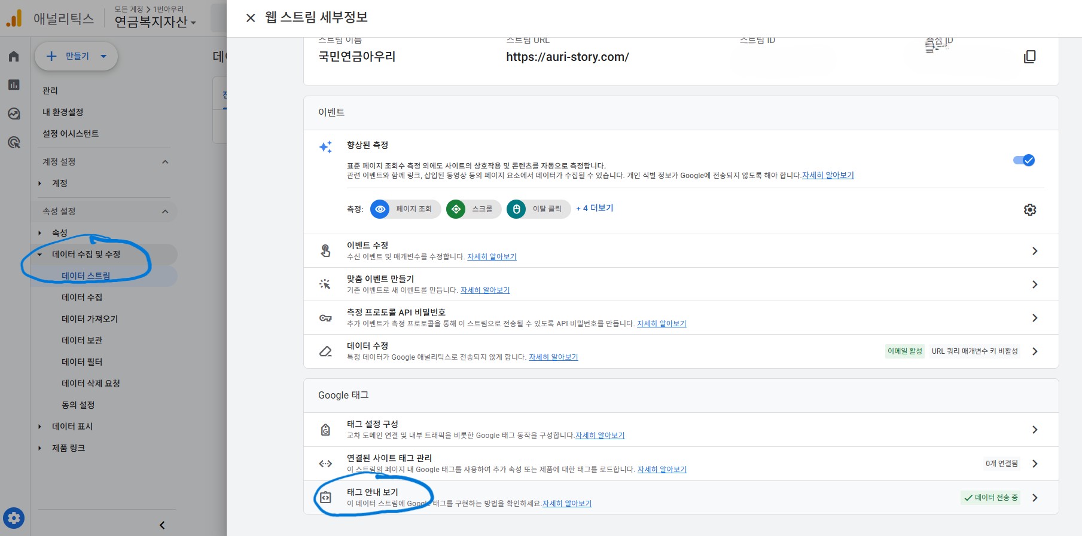Open learn more link for 측정 프로토콜 API
Viewport: 1082px width, 536px height.
662,323
